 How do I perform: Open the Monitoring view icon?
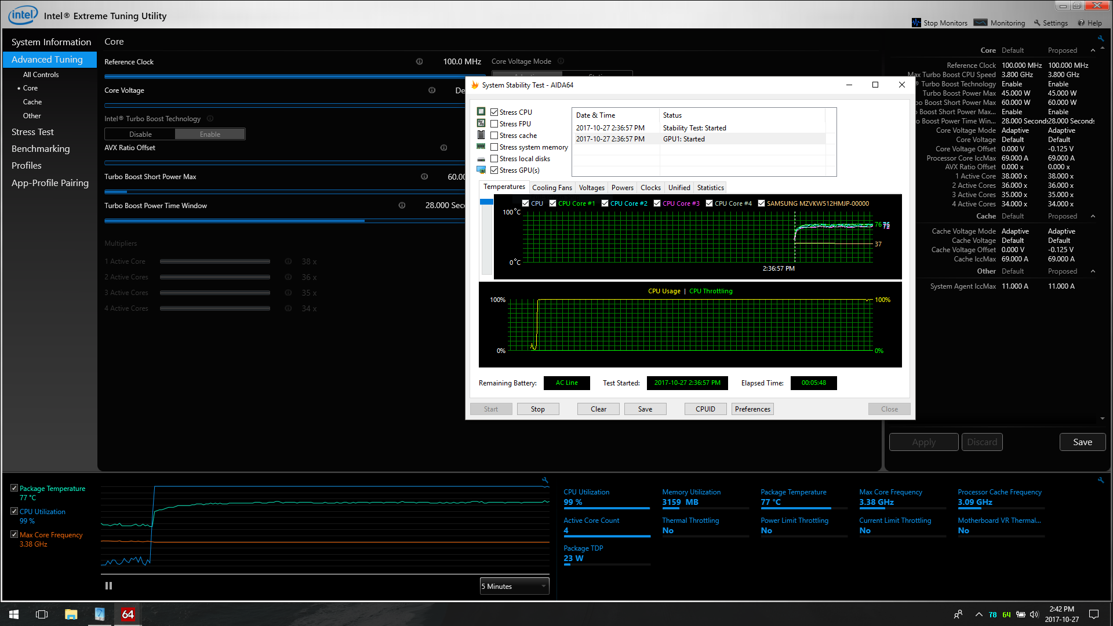980,23
